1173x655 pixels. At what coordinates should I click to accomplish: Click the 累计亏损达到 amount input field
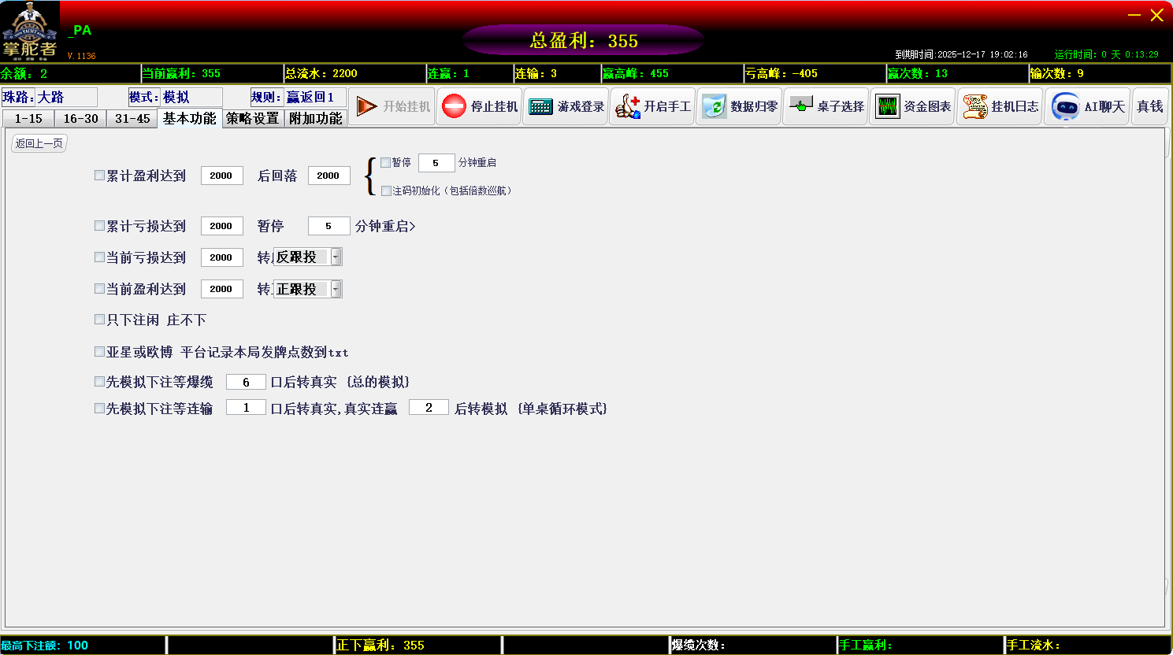point(221,226)
